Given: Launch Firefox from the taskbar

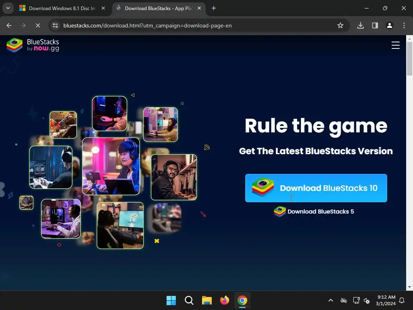Looking at the screenshot, I should (224, 300).
